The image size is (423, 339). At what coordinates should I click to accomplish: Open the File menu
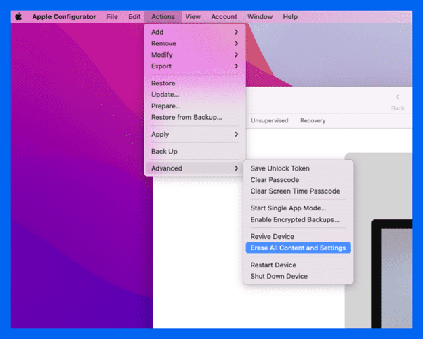tap(112, 17)
